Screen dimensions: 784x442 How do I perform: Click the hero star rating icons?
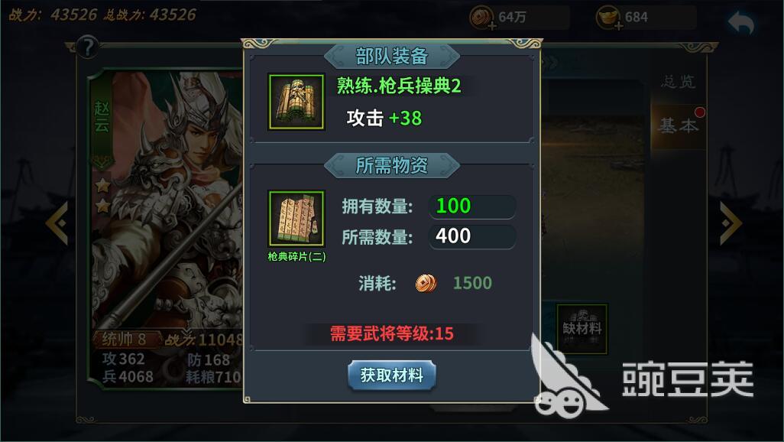point(103,196)
